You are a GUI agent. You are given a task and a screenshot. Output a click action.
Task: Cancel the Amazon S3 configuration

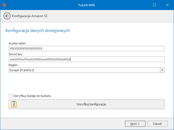point(157,124)
